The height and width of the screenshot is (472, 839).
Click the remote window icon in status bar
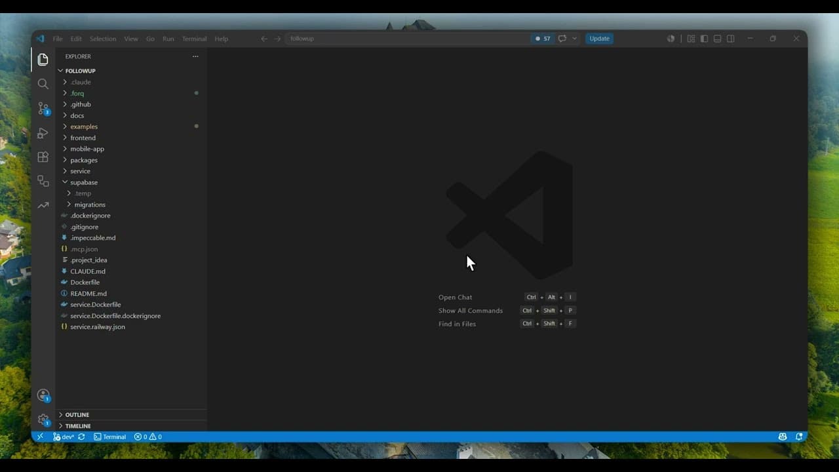click(x=40, y=437)
